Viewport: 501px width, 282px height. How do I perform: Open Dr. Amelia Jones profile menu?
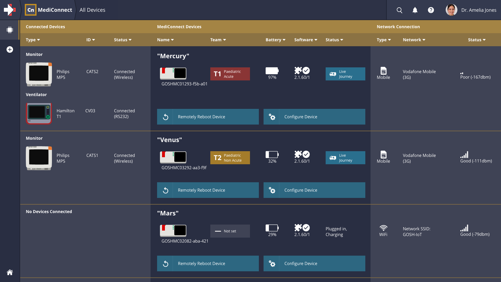471,10
